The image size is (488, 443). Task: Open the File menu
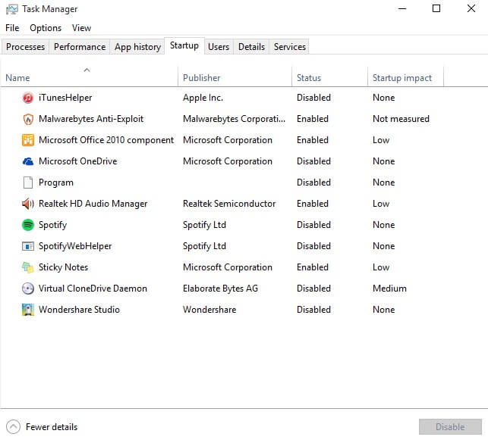(x=12, y=28)
